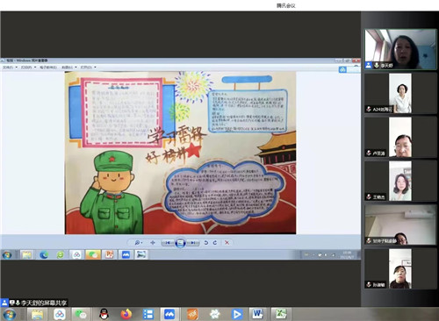Start the slideshow with the round center button
This screenshot has width=439, height=321.
point(180,243)
